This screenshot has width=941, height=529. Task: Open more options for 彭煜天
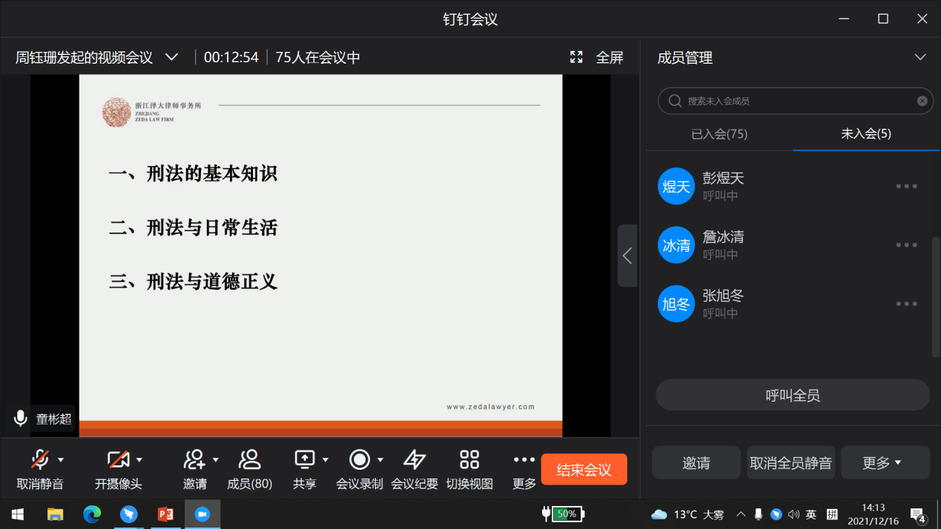click(x=906, y=186)
